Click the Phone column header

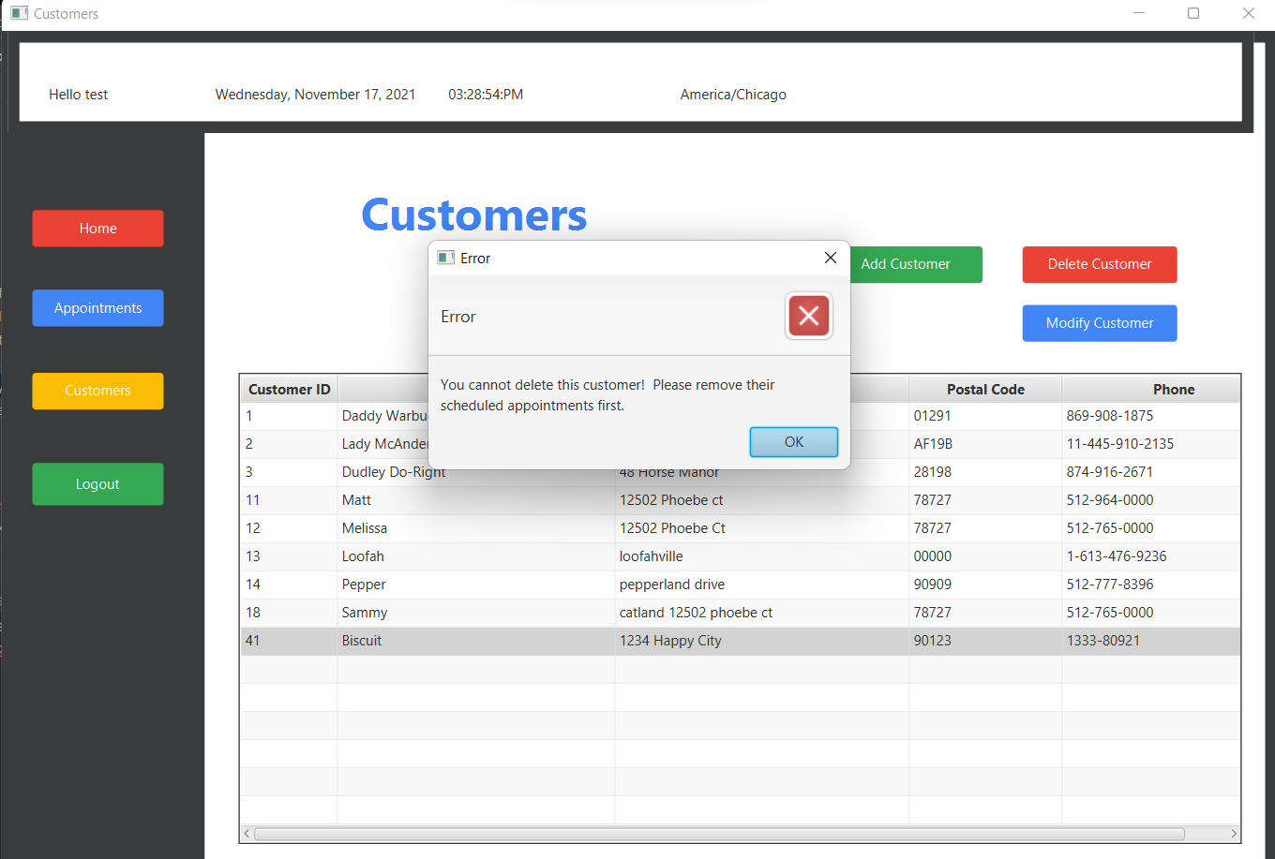click(1174, 389)
